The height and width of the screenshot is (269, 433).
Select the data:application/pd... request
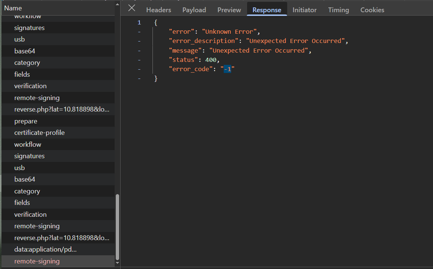(58, 249)
